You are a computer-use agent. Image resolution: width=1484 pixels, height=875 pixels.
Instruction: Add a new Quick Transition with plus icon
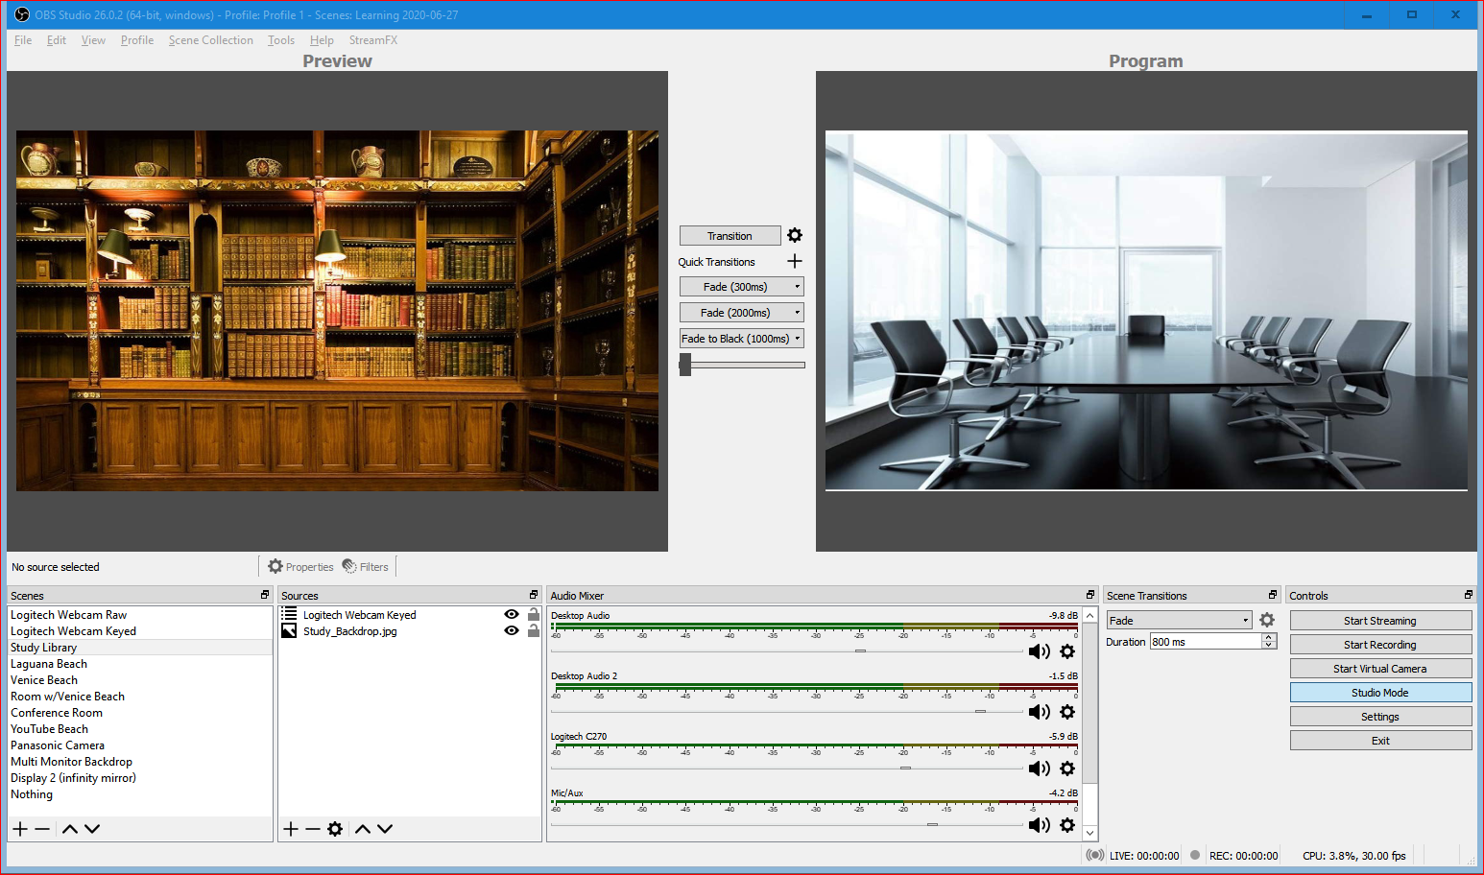(794, 261)
